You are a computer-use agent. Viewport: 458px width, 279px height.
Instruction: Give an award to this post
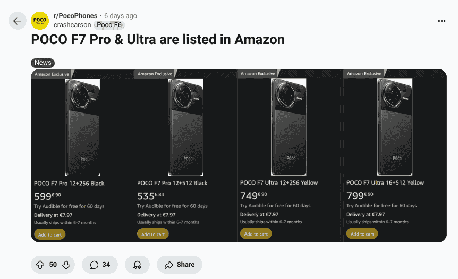(x=137, y=265)
